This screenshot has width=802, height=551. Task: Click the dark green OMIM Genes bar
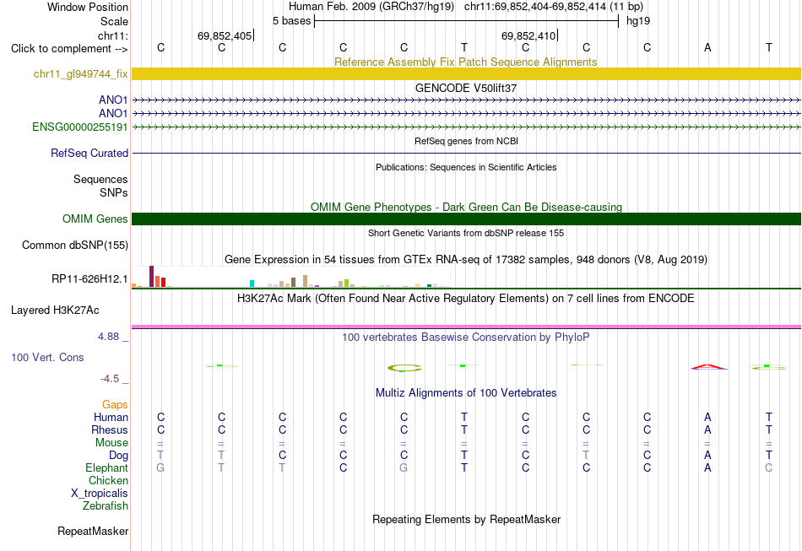pos(466,219)
